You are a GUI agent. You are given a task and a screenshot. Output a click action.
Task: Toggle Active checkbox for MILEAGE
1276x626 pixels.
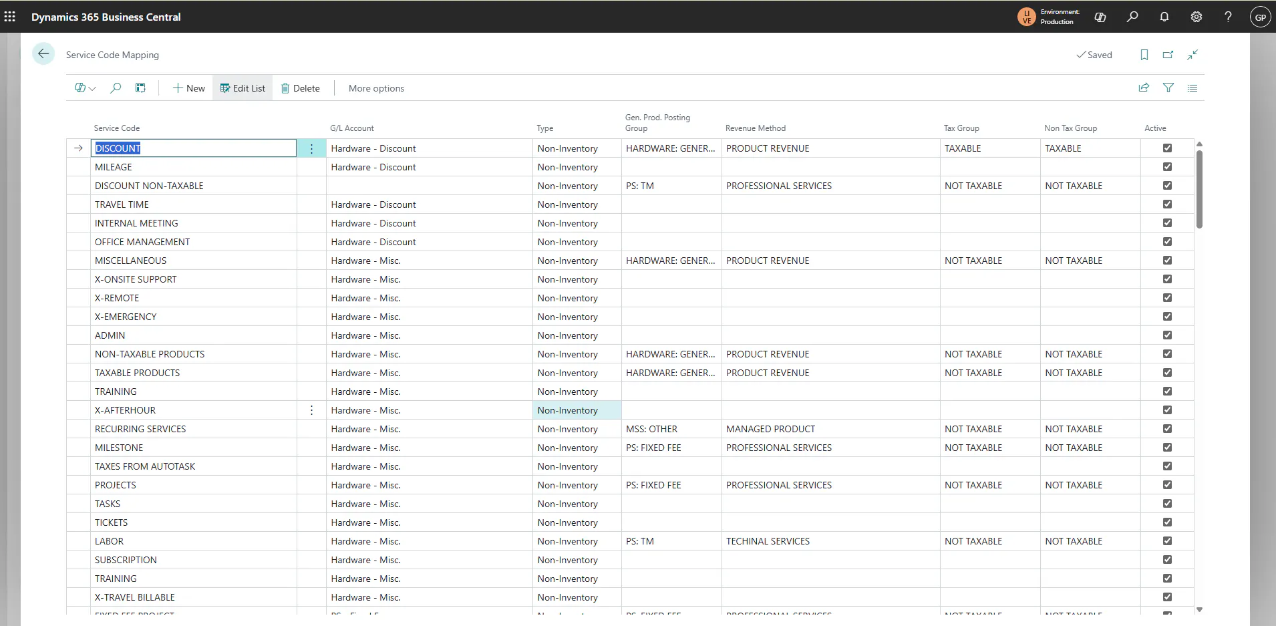(1167, 166)
